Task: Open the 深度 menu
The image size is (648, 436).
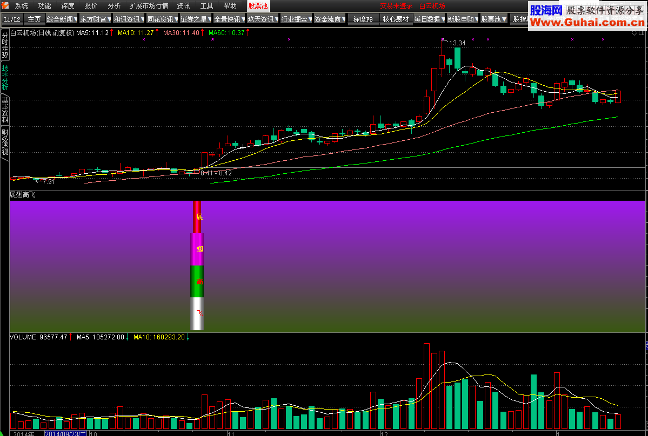Action: pyautogui.click(x=68, y=6)
